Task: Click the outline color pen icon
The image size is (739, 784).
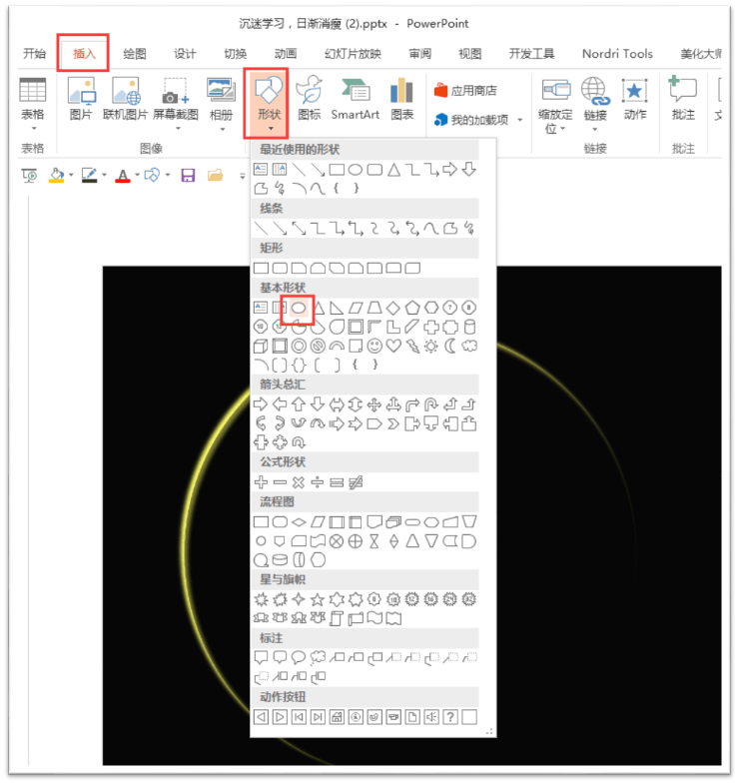Action: point(89,175)
